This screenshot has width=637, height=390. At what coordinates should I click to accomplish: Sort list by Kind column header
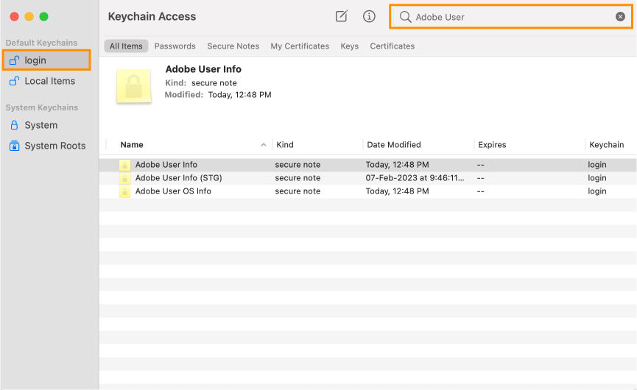(x=285, y=145)
